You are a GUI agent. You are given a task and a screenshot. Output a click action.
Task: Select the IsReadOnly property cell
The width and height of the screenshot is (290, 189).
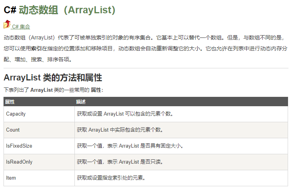click(x=19, y=162)
